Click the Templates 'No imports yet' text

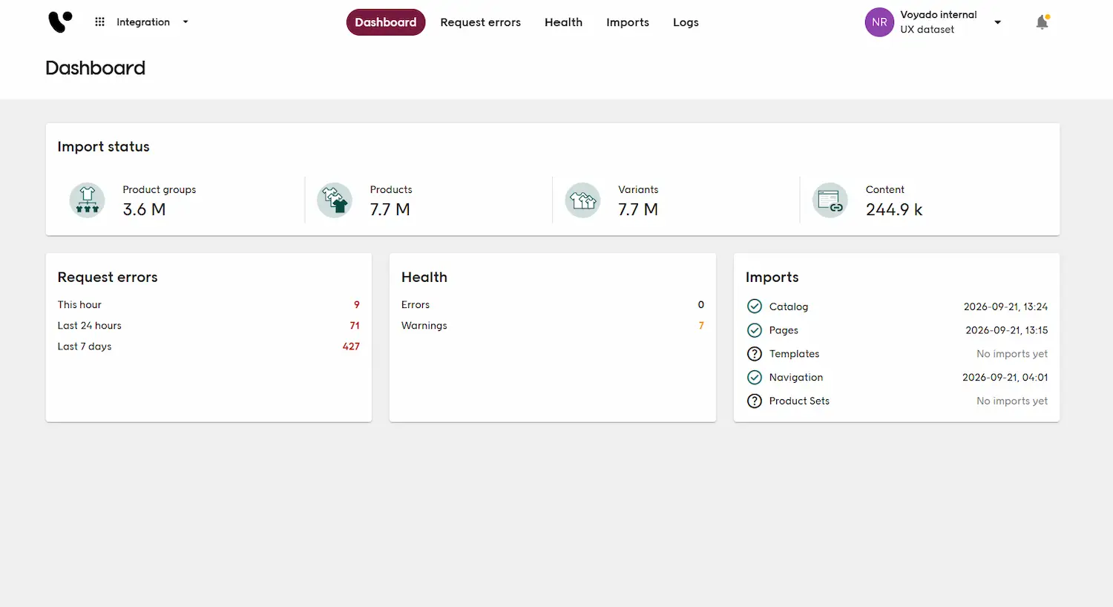click(x=1012, y=354)
